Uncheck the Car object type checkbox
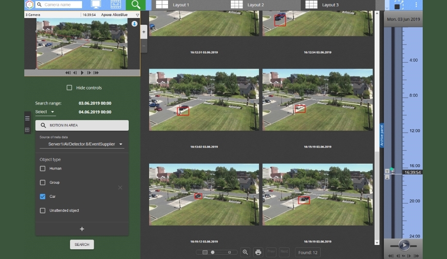The image size is (447, 259). (x=42, y=196)
